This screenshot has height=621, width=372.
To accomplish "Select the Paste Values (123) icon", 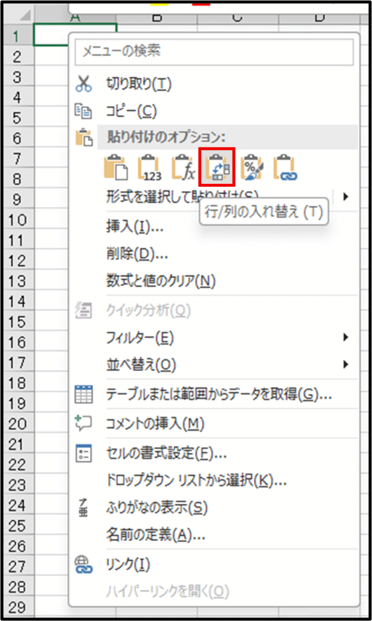I will point(150,168).
